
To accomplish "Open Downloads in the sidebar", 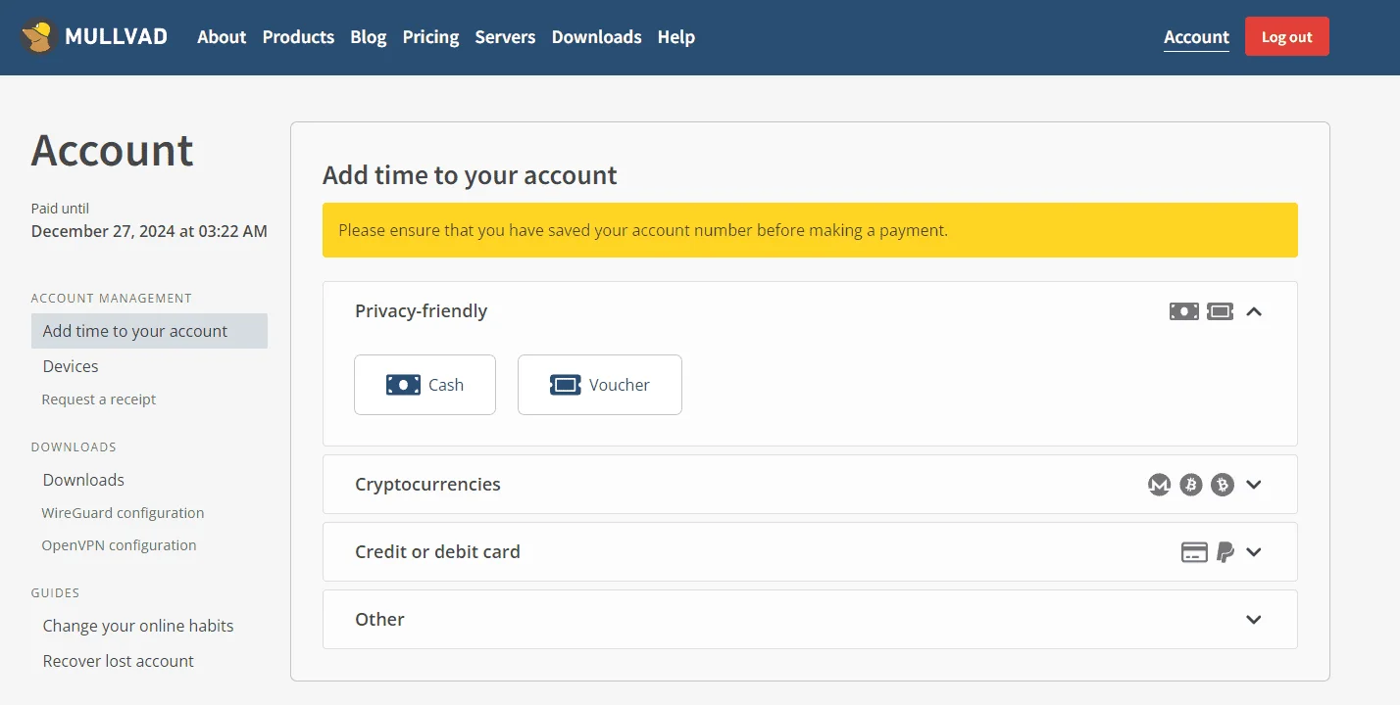I will coord(83,480).
